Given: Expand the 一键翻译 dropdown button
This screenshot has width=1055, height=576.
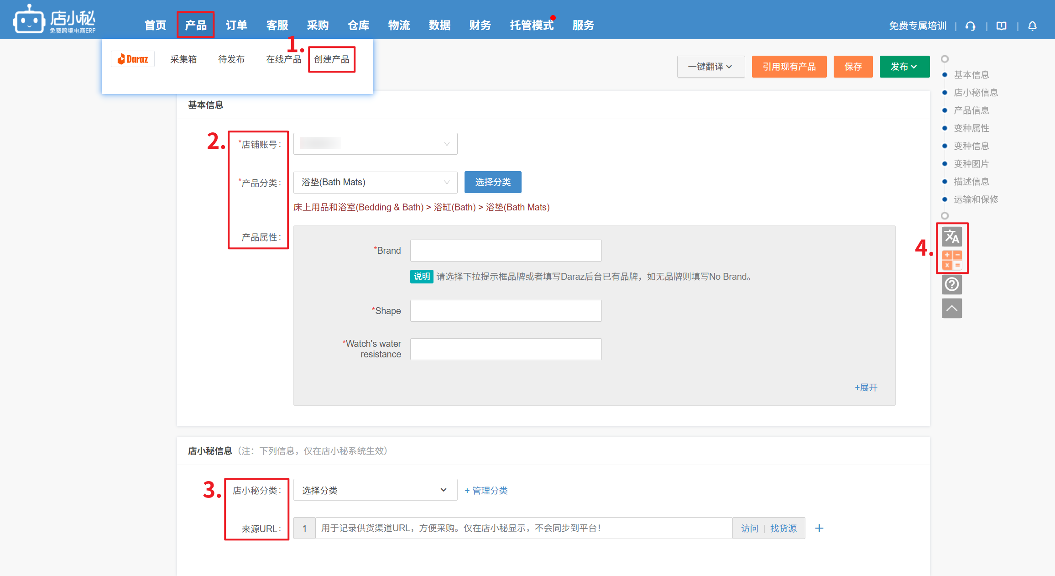Looking at the screenshot, I should (710, 67).
